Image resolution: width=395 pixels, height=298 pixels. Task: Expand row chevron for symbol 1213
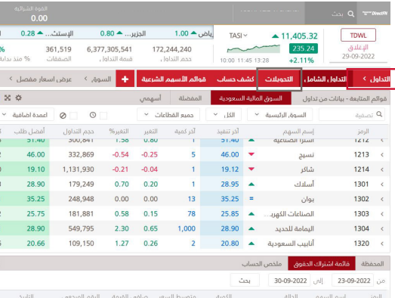(x=382, y=155)
